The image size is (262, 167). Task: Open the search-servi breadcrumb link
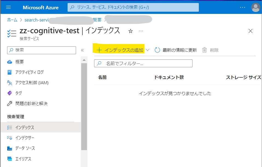(37, 20)
